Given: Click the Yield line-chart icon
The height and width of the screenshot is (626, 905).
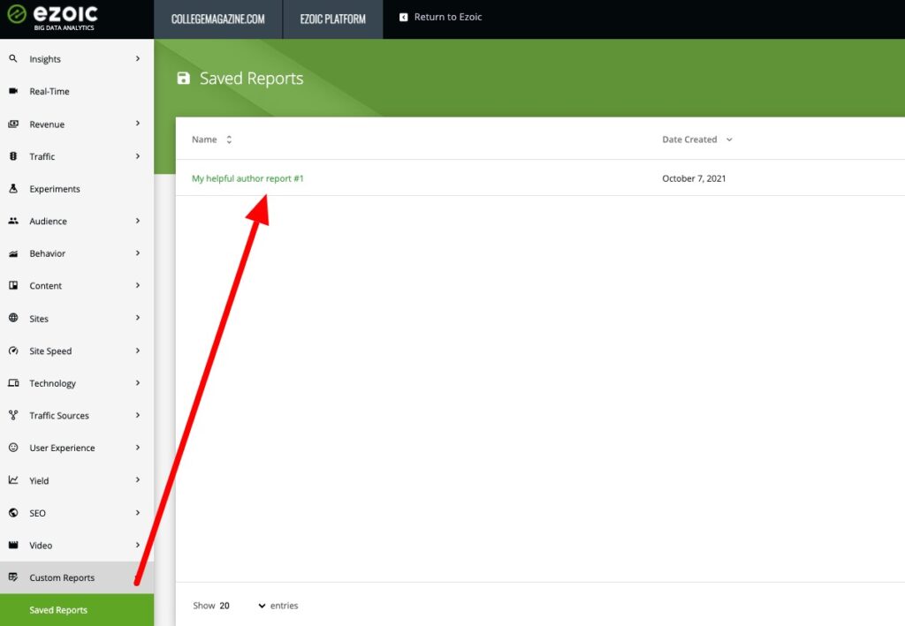Looking at the screenshot, I should (13, 480).
